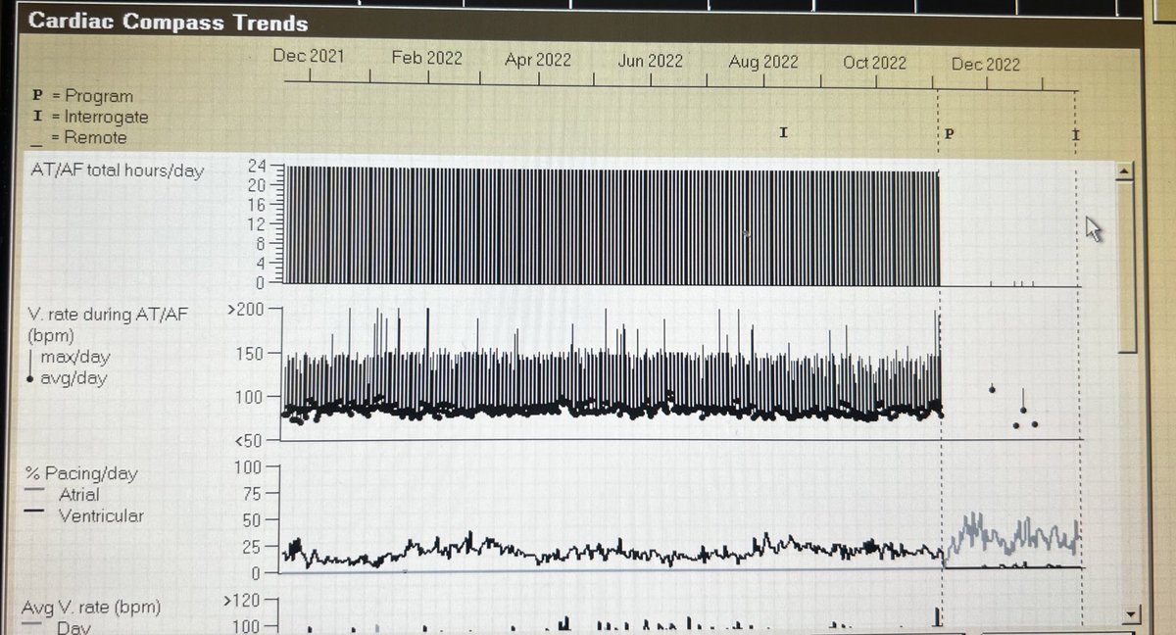This screenshot has width=1176, height=635.
Task: Click the vertical scrollbar thumb
Action: (1127, 267)
